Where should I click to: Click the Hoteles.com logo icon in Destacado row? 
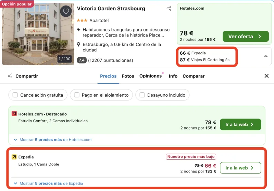tap(14, 114)
